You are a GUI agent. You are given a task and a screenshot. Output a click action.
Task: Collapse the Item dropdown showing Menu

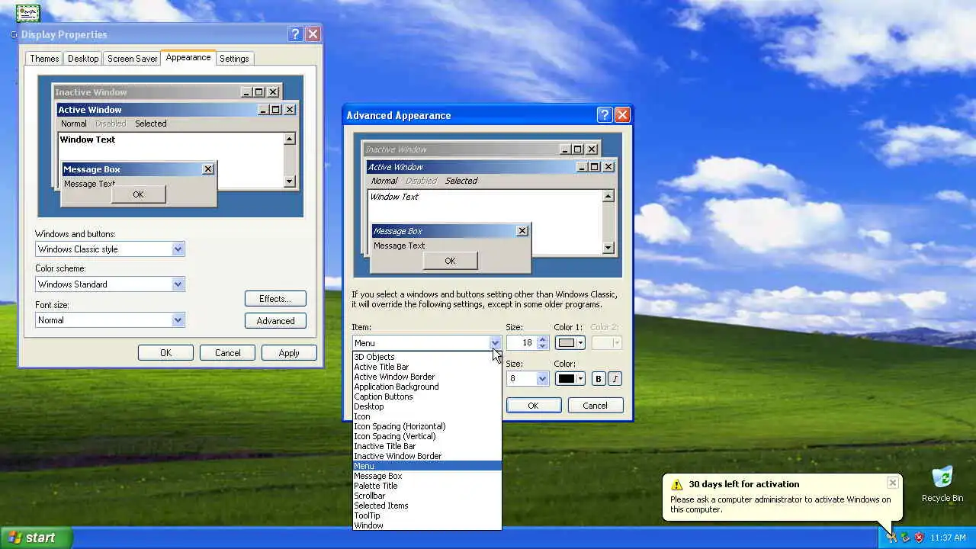(x=496, y=343)
